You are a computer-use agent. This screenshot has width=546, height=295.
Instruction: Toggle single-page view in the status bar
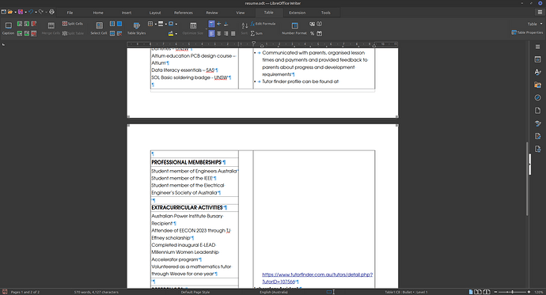point(471,292)
